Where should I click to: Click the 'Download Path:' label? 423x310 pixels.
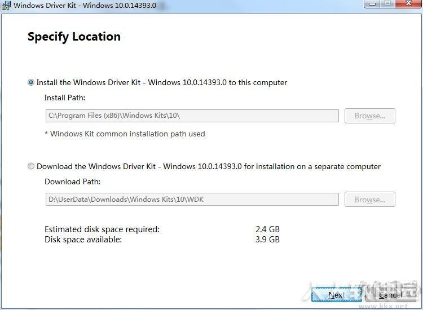73,181
